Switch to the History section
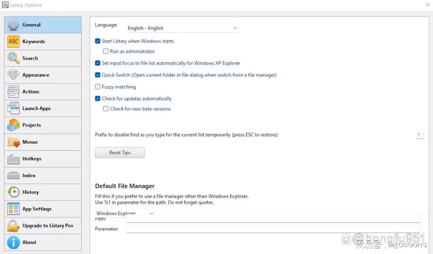This screenshot has height=254, width=433. pos(43,192)
